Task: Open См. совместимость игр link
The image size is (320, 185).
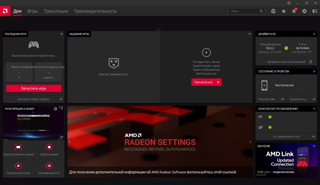Action: pyautogui.click(x=286, y=136)
